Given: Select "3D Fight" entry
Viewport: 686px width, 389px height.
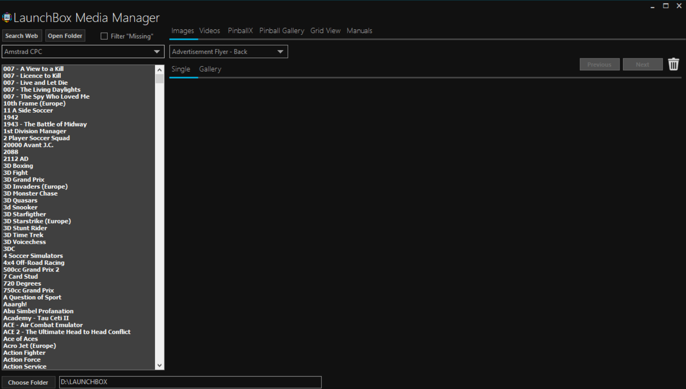Looking at the screenshot, I should (x=16, y=173).
